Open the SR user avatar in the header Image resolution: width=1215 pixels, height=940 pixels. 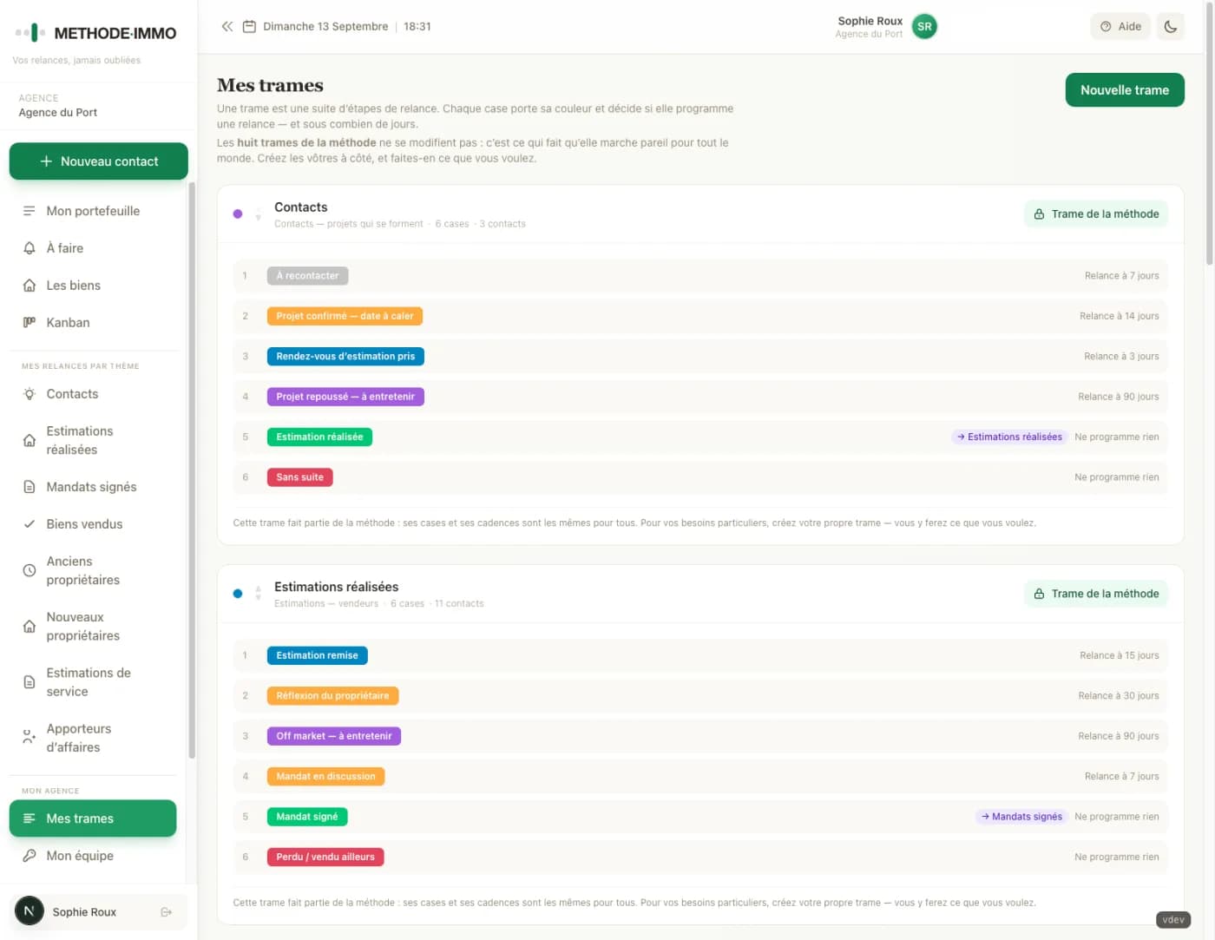pos(924,27)
